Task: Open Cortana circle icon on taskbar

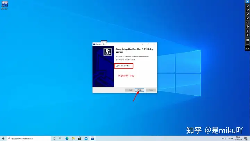Action: pos(54,139)
